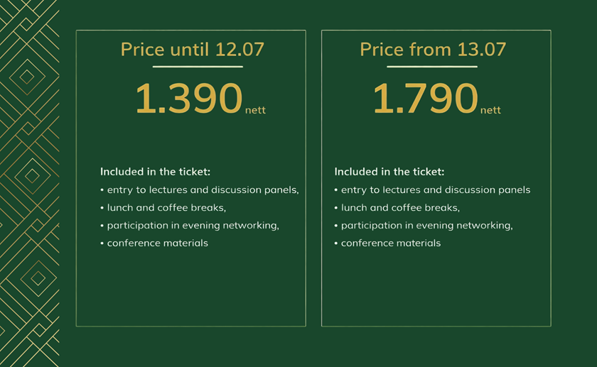Viewport: 597px width, 367px height.
Task: Click the gold geometric pattern strip
Action: coord(29,183)
